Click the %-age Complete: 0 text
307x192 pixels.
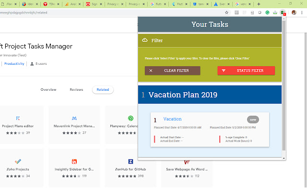pyautogui.click(x=236, y=137)
